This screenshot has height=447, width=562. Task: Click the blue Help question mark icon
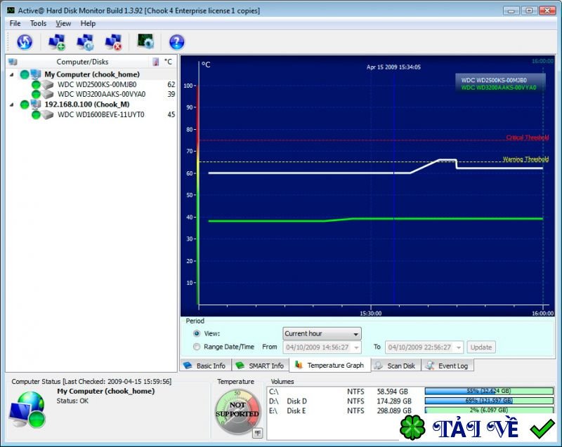[177, 42]
